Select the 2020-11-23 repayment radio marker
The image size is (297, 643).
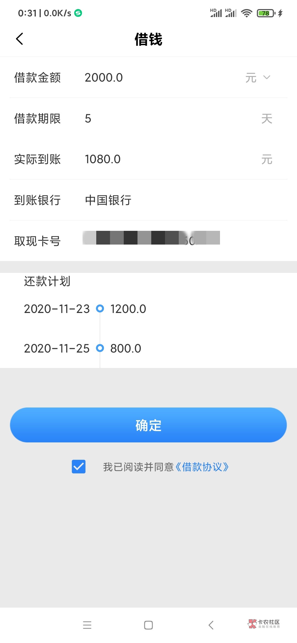point(100,309)
